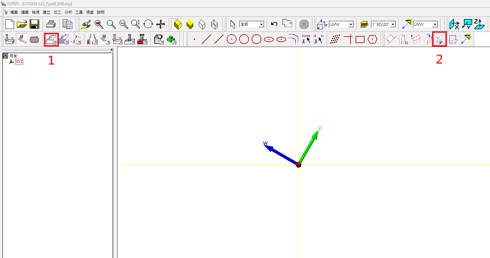The width and height of the screenshot is (490, 258).
Task: Select the hexagon polygon tool
Action: [x=372, y=39]
